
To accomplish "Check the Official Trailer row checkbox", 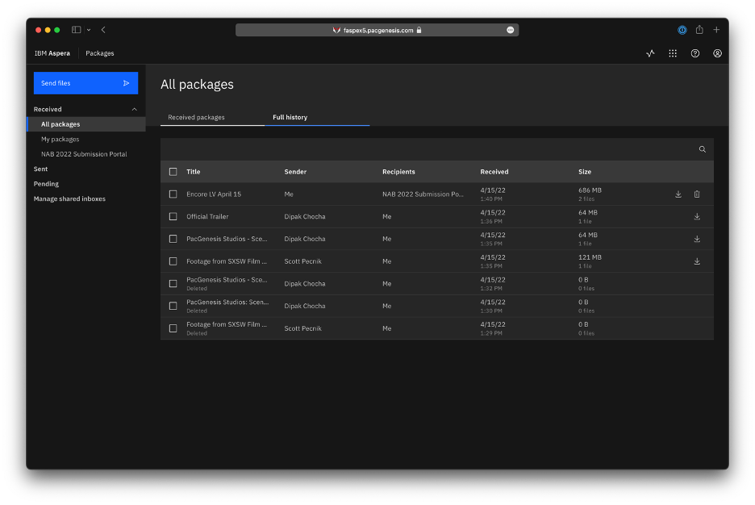I will point(173,217).
